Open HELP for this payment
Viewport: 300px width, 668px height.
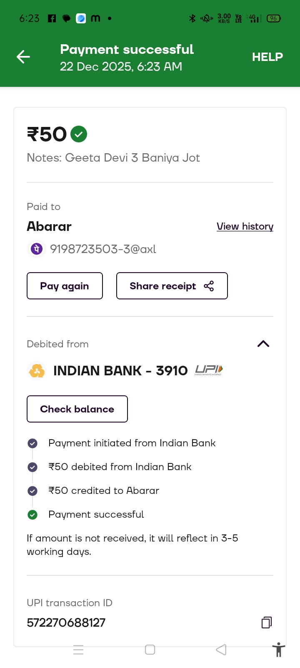[x=267, y=57]
